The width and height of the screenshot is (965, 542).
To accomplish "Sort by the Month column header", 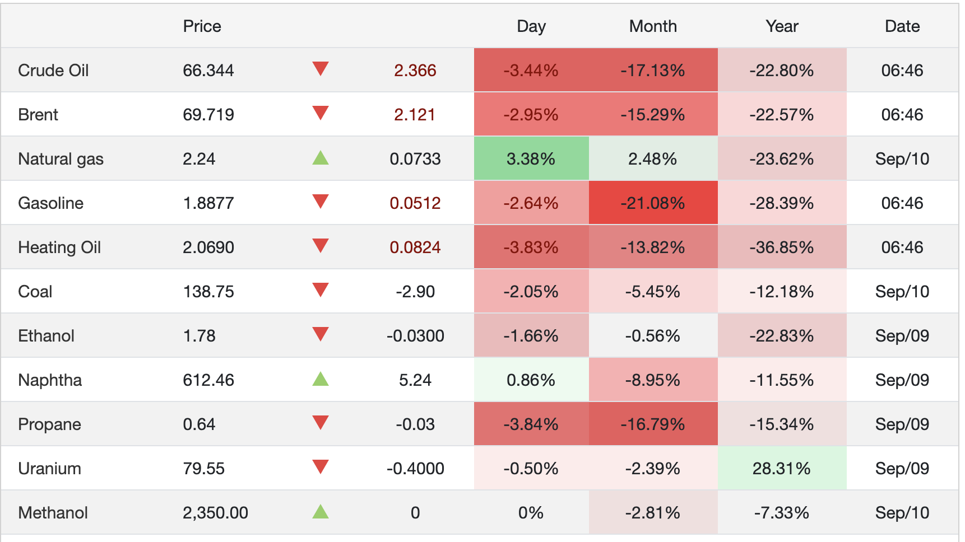I will pyautogui.click(x=653, y=26).
